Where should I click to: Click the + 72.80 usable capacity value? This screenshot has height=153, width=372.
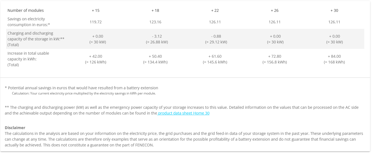pyautogui.click(x=274, y=56)
